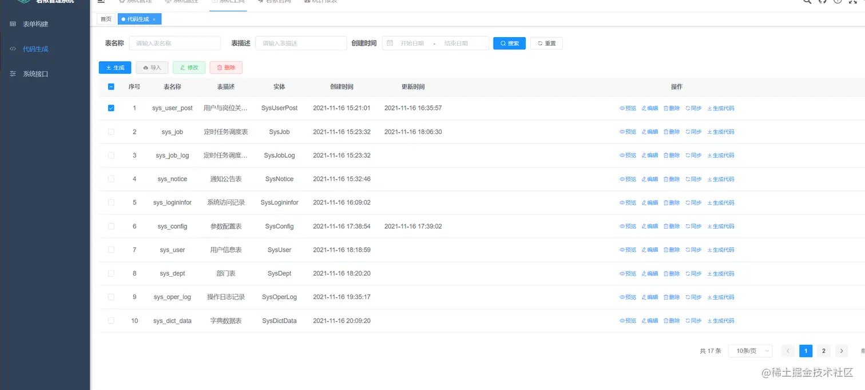Close the 代码生成 tab
This screenshot has width=865, height=390.
click(154, 19)
